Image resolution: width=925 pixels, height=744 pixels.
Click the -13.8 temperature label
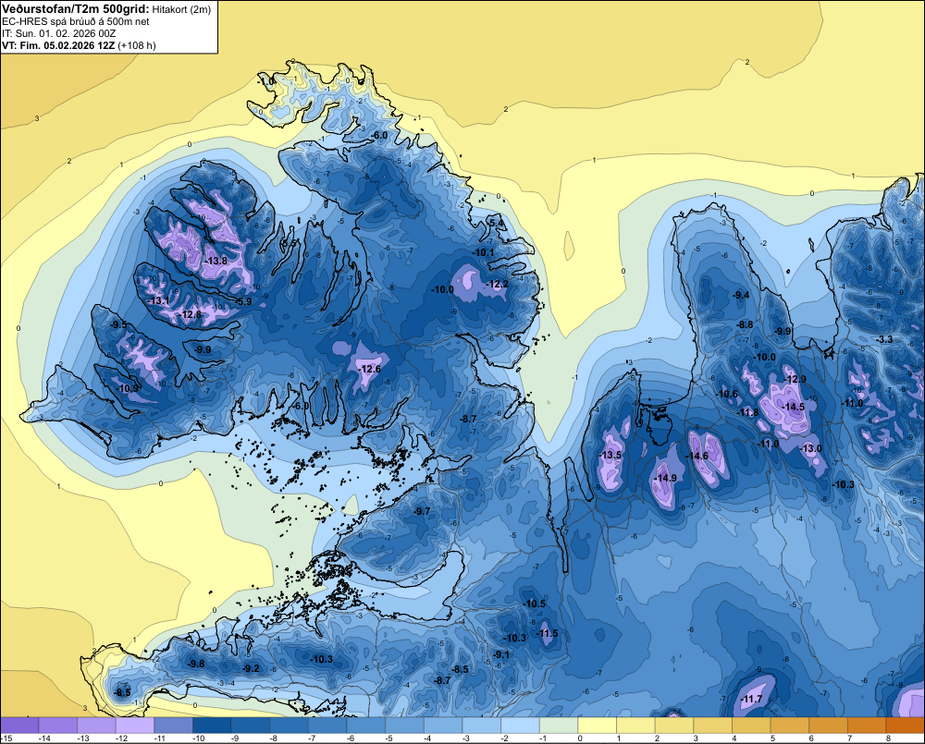tap(216, 261)
